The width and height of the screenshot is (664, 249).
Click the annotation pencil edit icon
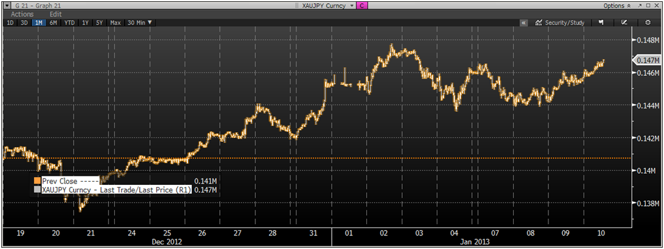pos(624,22)
